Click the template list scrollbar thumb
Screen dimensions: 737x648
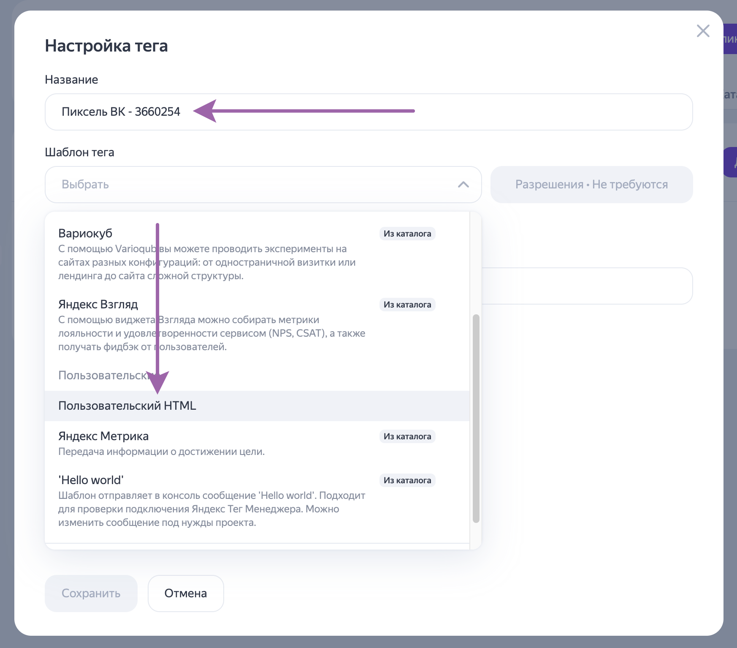(x=476, y=418)
